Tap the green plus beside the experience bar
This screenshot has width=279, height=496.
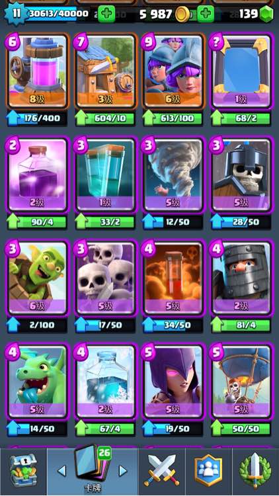click(x=106, y=14)
